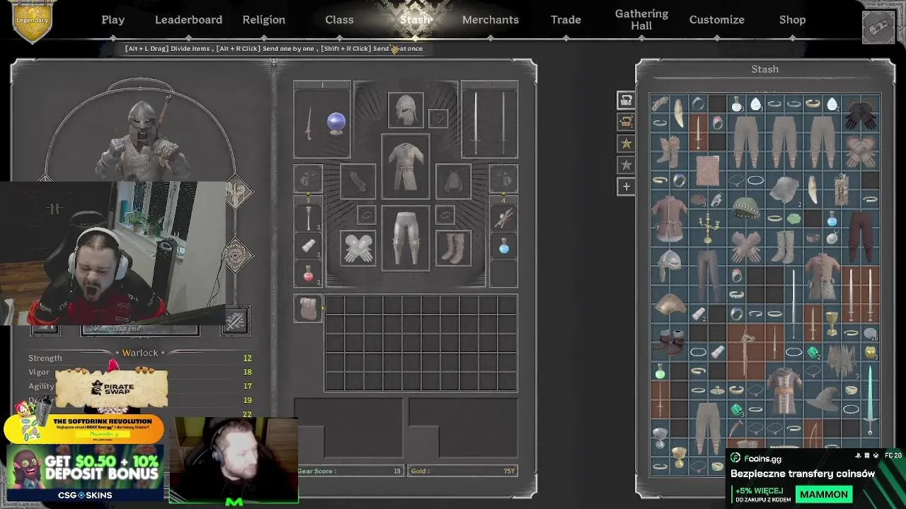The image size is (906, 509).
Task: Pick the teal glowing sword in stash
Action: coord(870,401)
